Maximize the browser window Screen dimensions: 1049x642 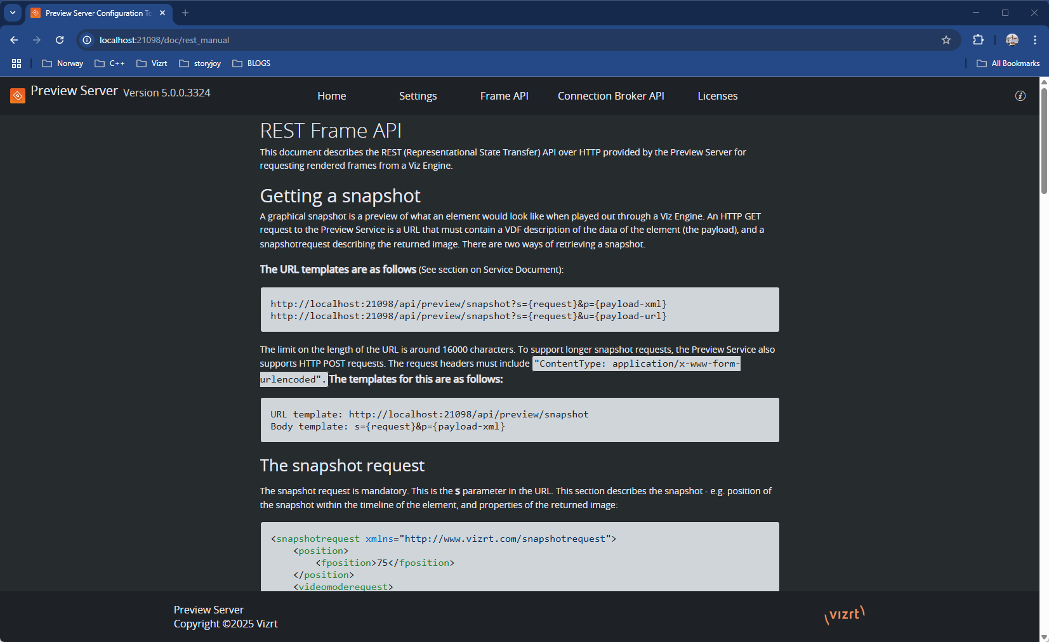(1005, 13)
